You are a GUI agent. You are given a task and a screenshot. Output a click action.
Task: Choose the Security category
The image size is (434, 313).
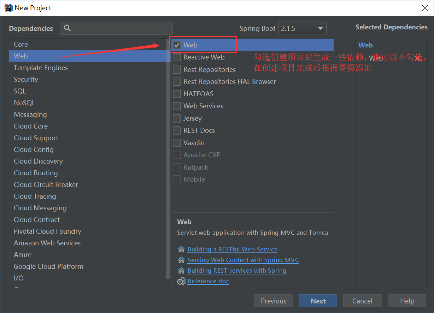point(88,79)
